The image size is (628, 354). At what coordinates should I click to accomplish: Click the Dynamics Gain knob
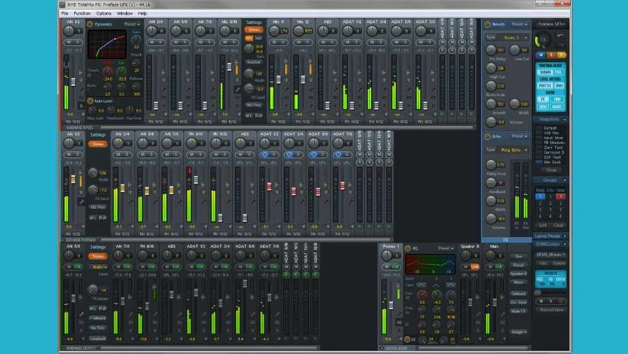point(136,39)
